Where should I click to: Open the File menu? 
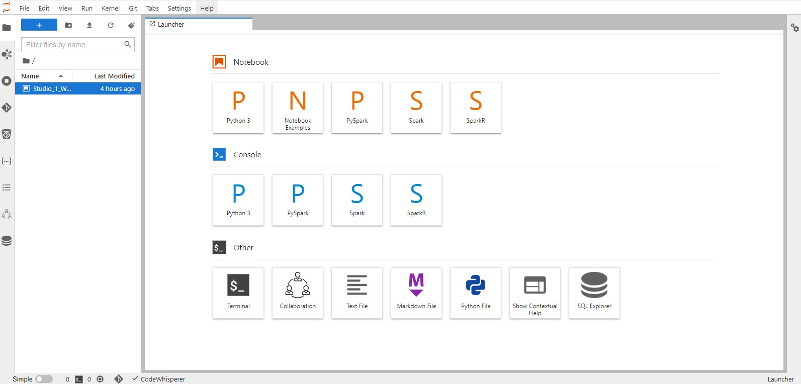pos(25,8)
